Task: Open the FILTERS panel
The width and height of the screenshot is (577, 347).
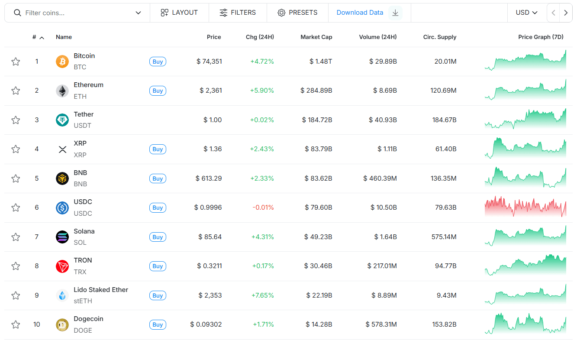Action: tap(238, 13)
